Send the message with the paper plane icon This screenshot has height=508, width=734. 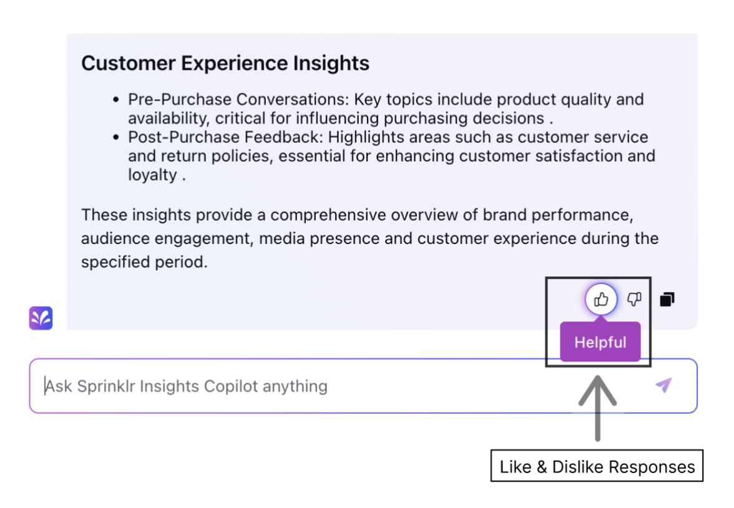click(664, 385)
